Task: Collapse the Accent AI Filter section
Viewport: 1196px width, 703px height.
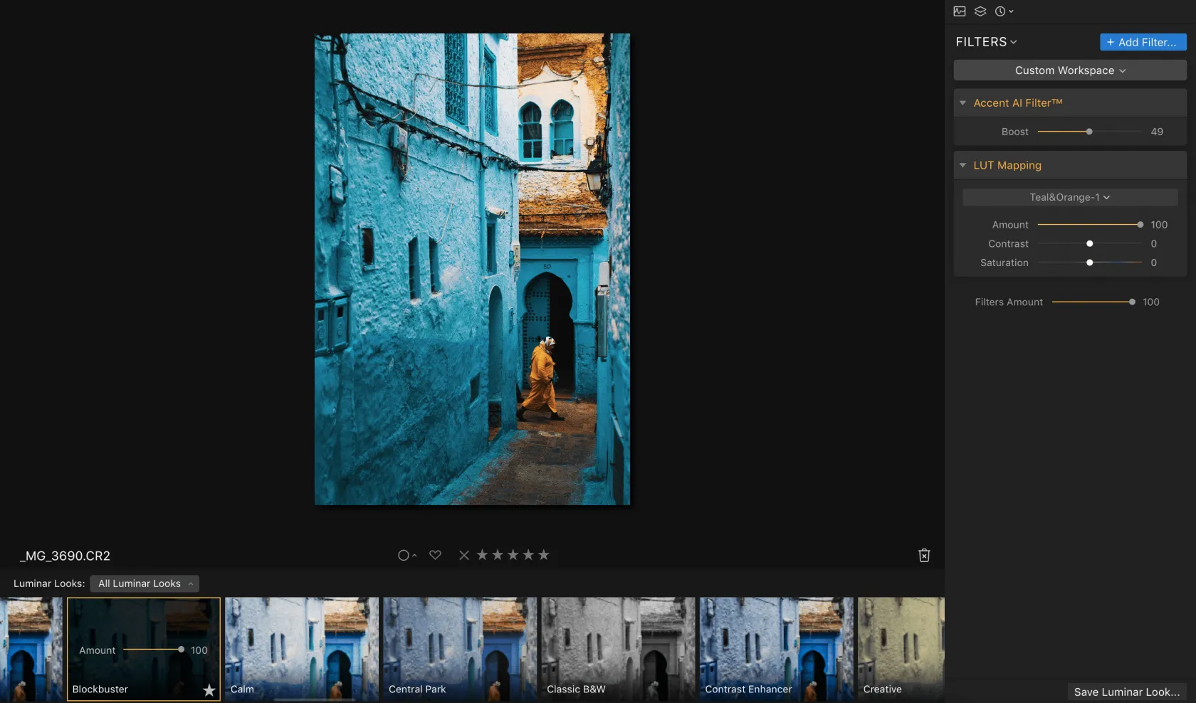Action: pos(962,103)
